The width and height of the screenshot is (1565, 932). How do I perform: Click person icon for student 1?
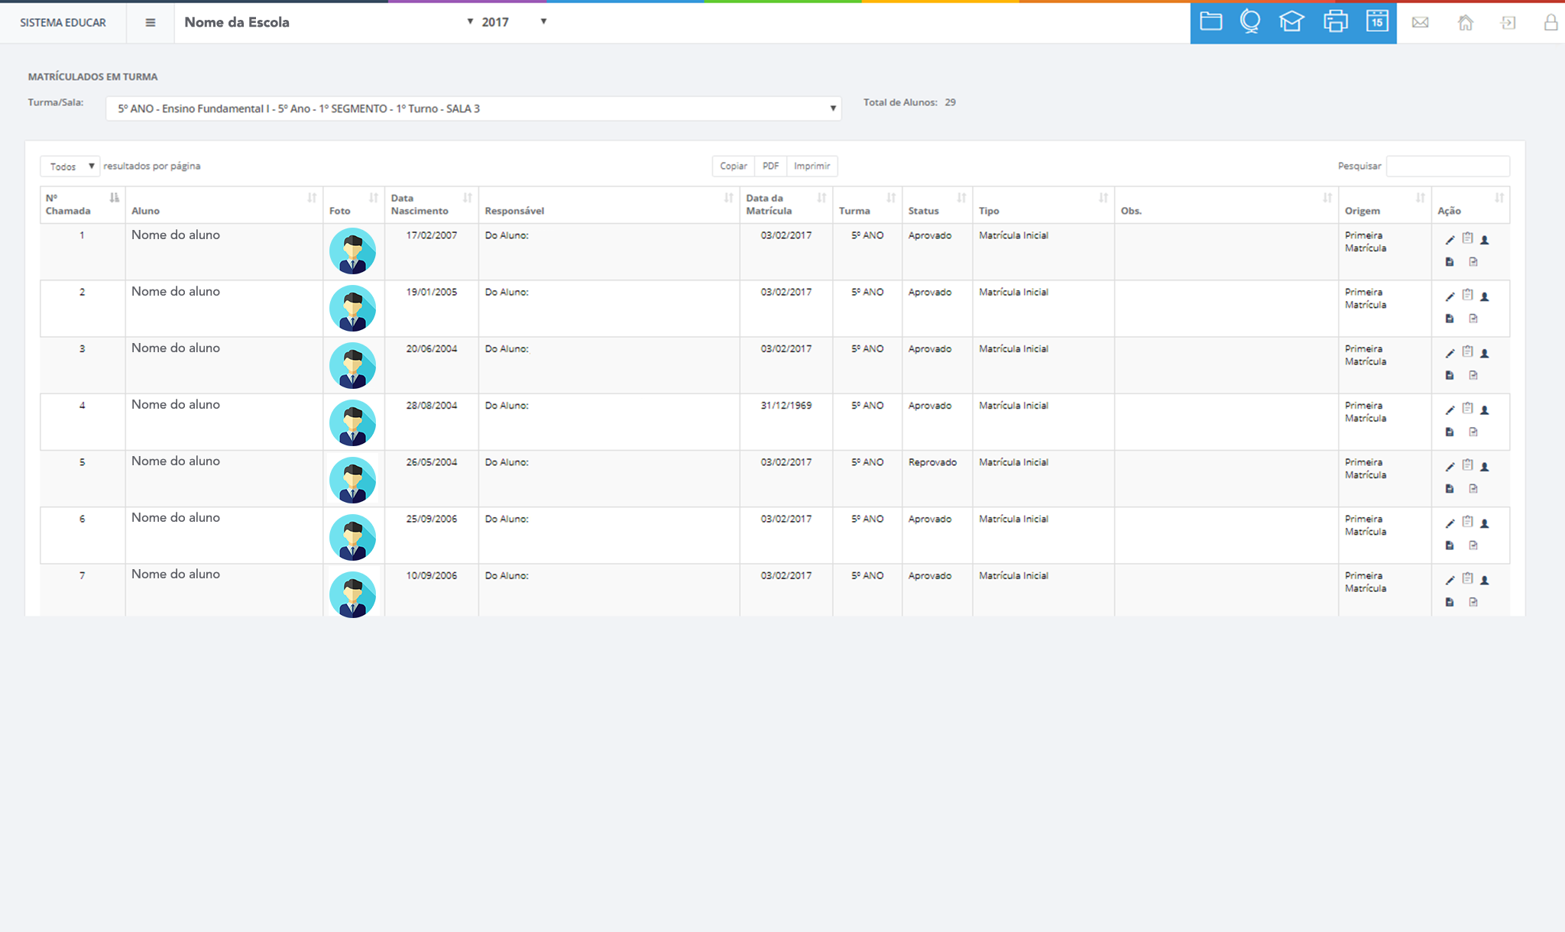point(1485,240)
